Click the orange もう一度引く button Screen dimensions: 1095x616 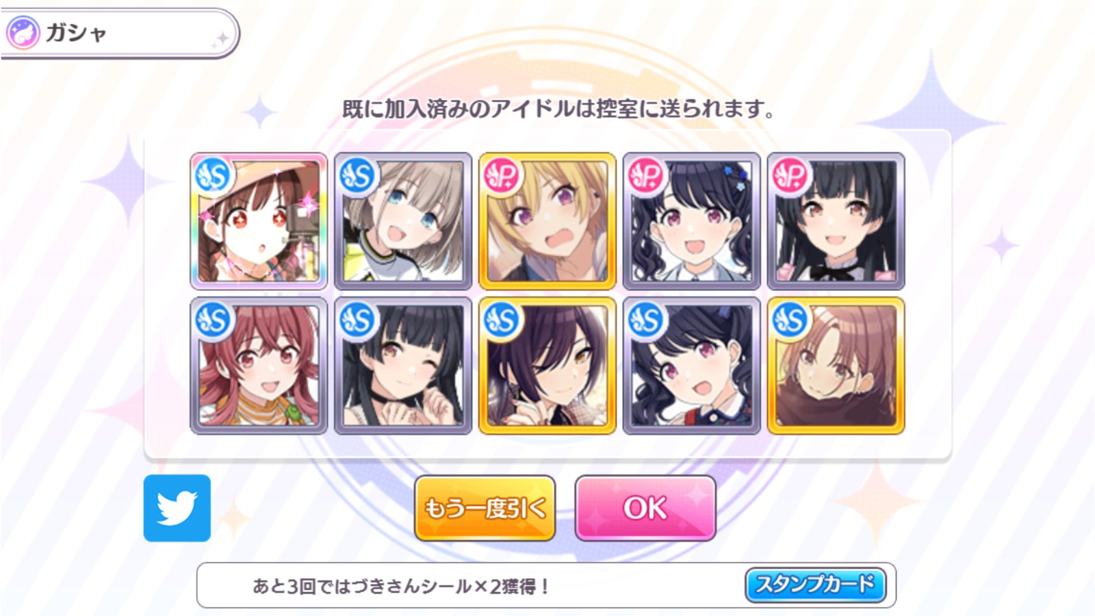(x=485, y=508)
